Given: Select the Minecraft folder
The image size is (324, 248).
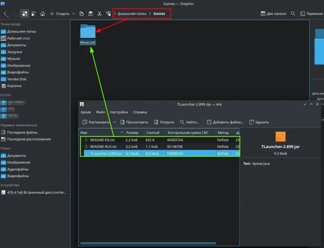Looking at the screenshot, I should point(88,34).
